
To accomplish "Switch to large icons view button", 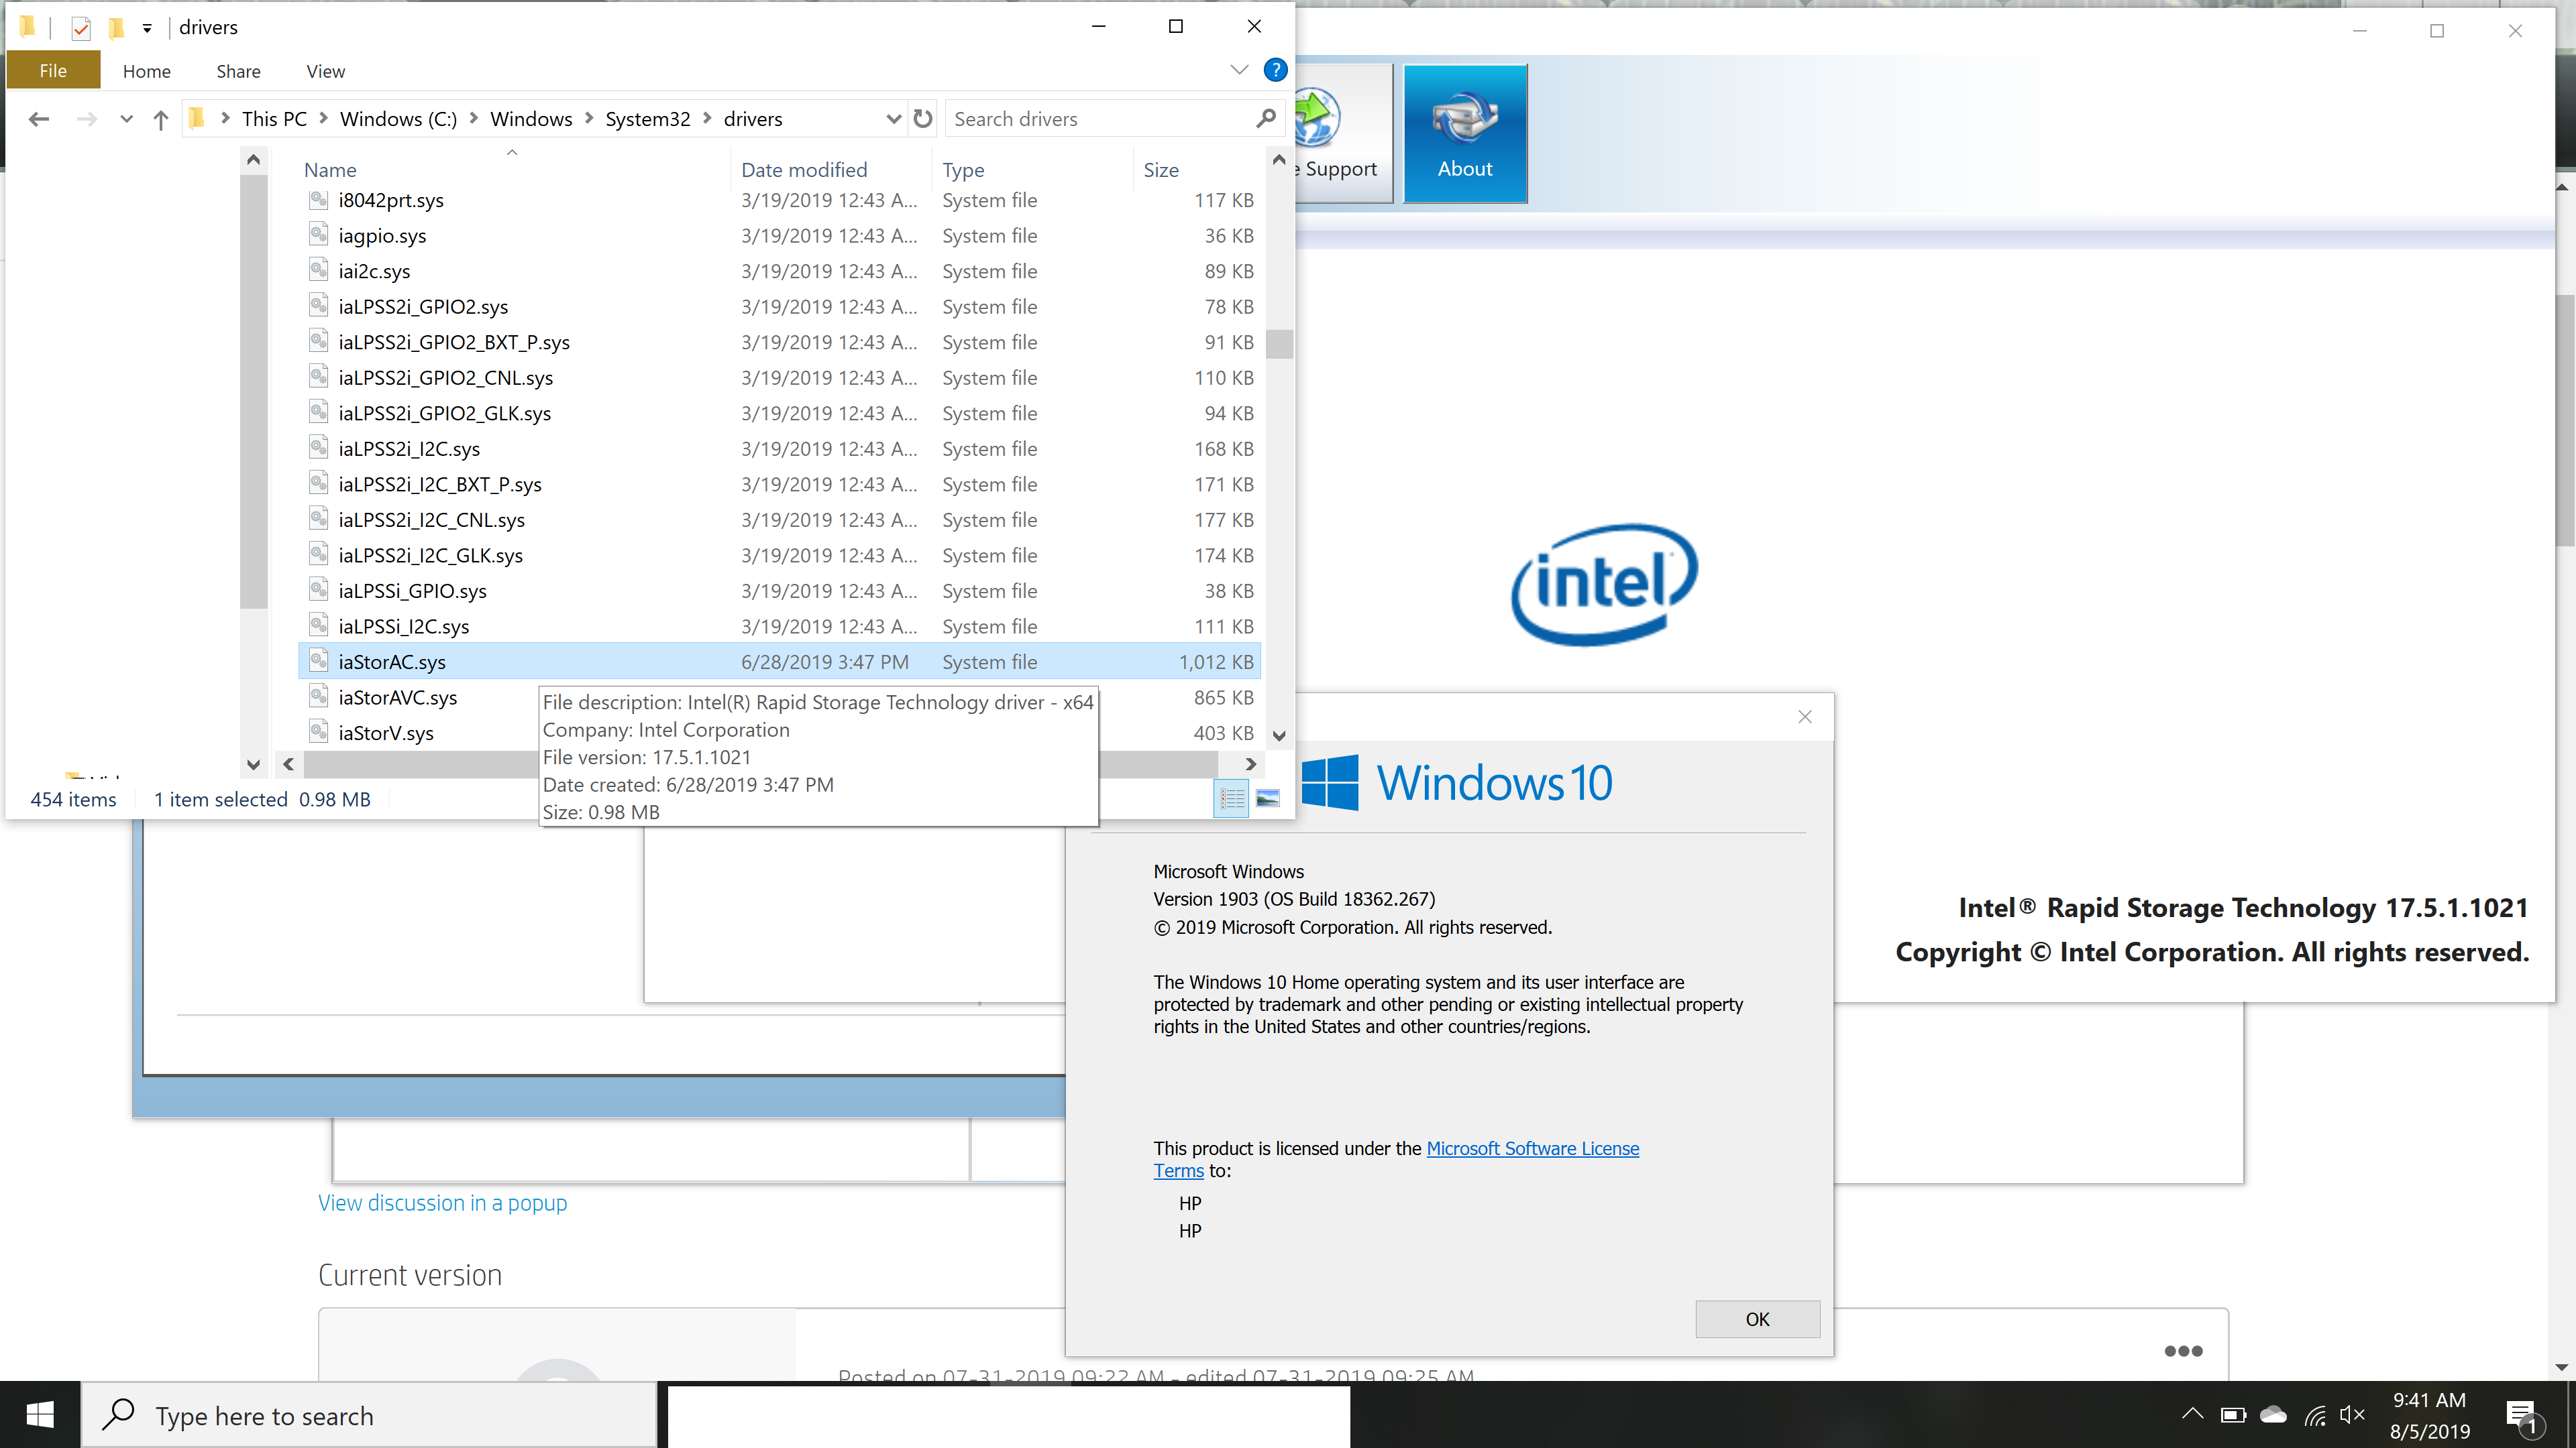I will [x=1268, y=798].
